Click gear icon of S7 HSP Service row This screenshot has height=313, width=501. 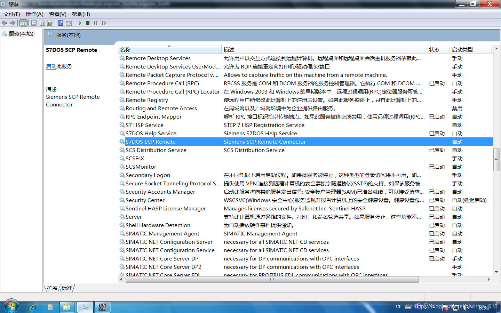pos(122,125)
